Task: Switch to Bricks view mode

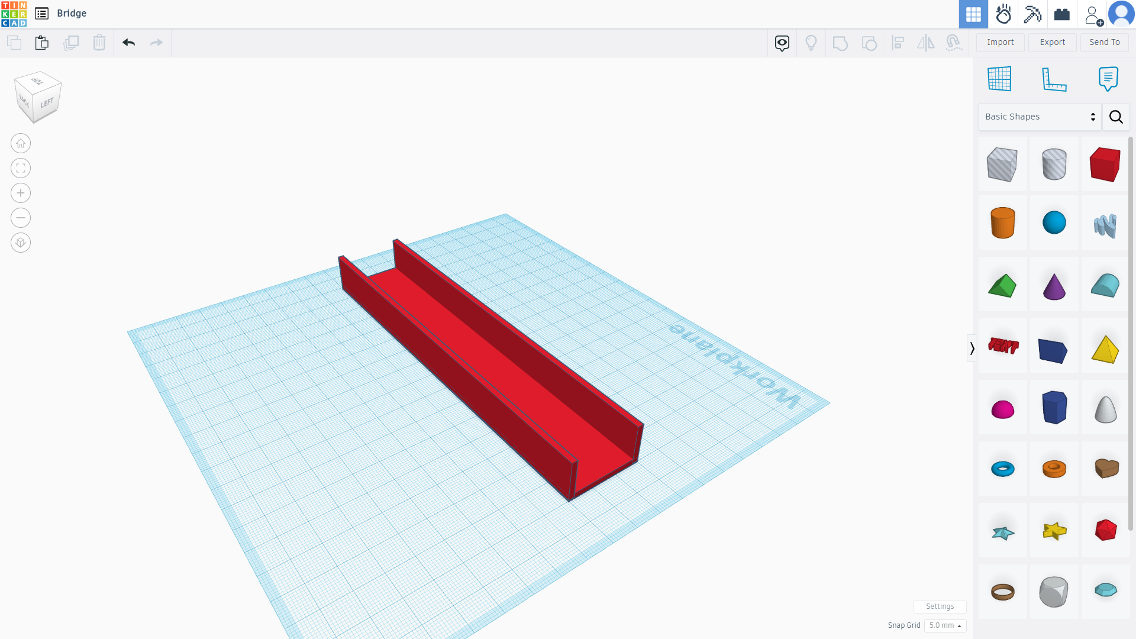Action: point(1062,14)
